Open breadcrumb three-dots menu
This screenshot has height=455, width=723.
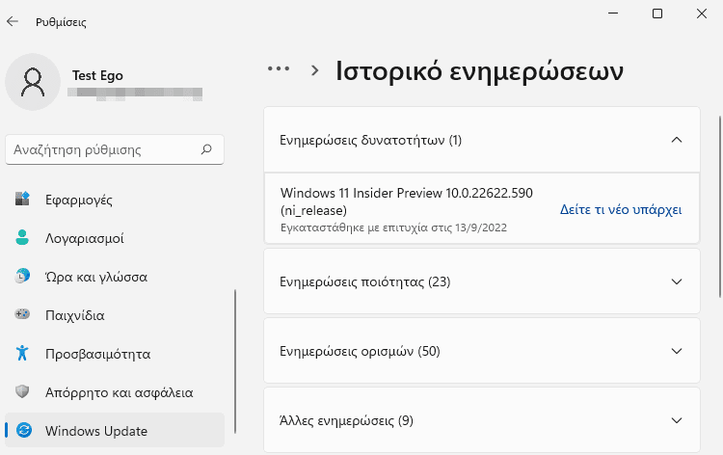pos(279,69)
